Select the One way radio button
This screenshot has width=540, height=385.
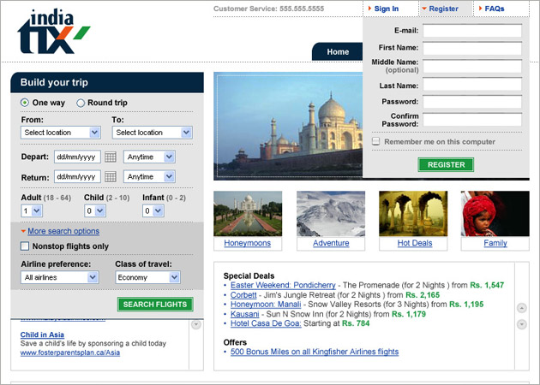pyautogui.click(x=25, y=103)
